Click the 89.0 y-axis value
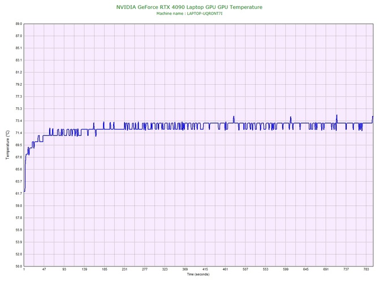Screen dimensions: 379x284 pyautogui.click(x=19, y=24)
